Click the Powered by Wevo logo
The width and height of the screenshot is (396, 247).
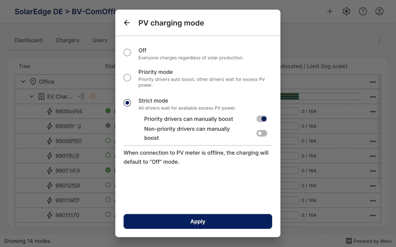coord(369,241)
